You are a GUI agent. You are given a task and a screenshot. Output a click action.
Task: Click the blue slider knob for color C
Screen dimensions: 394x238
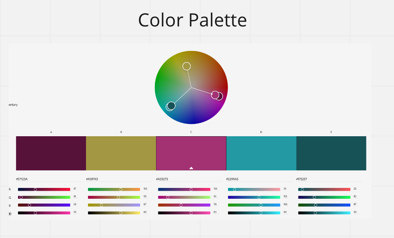point(181,205)
